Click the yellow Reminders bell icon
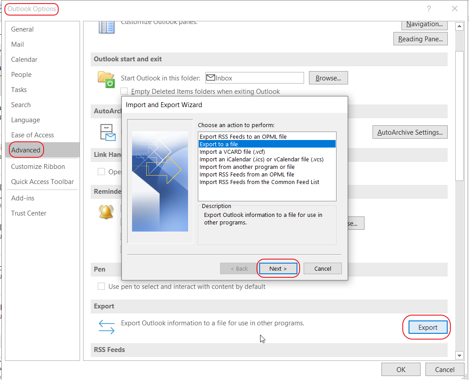The width and height of the screenshot is (469, 380). (107, 212)
